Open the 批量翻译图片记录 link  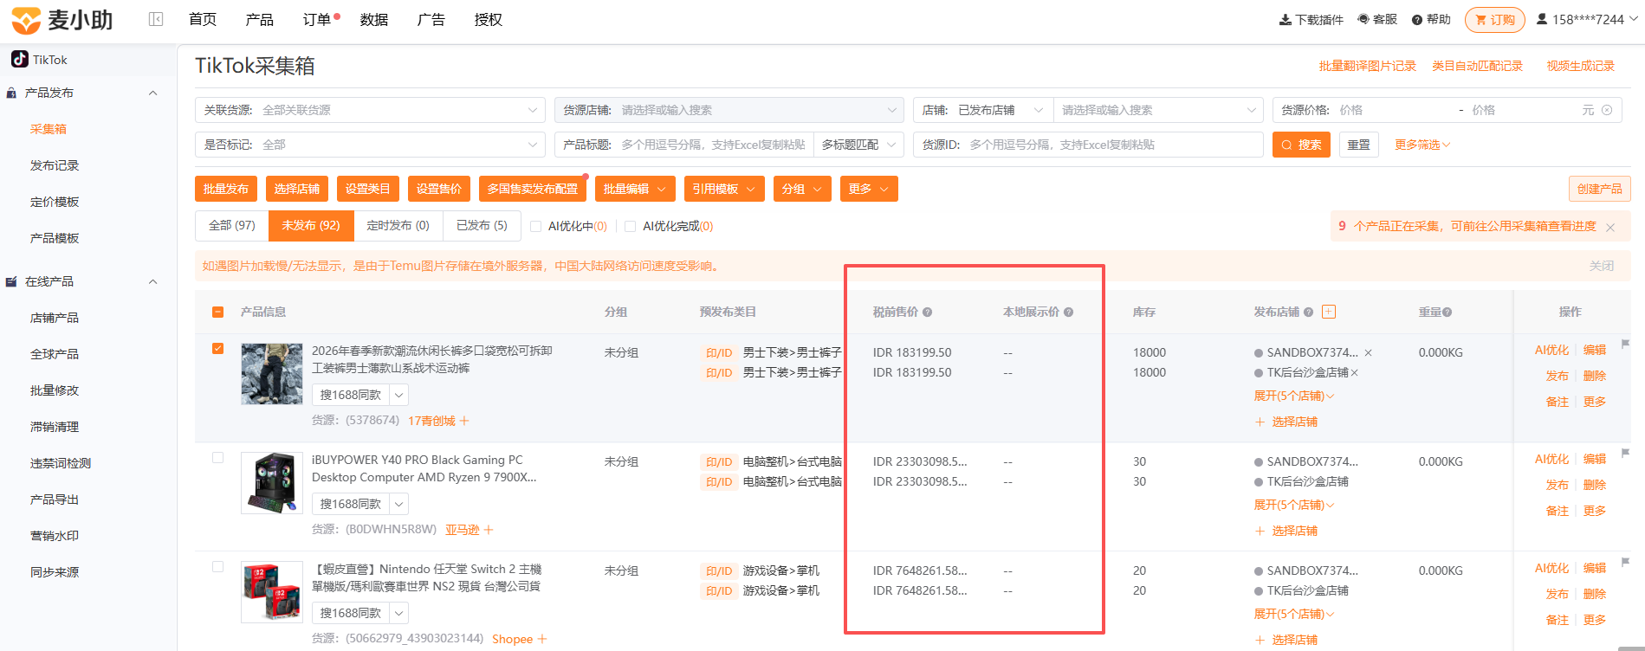1367,66
